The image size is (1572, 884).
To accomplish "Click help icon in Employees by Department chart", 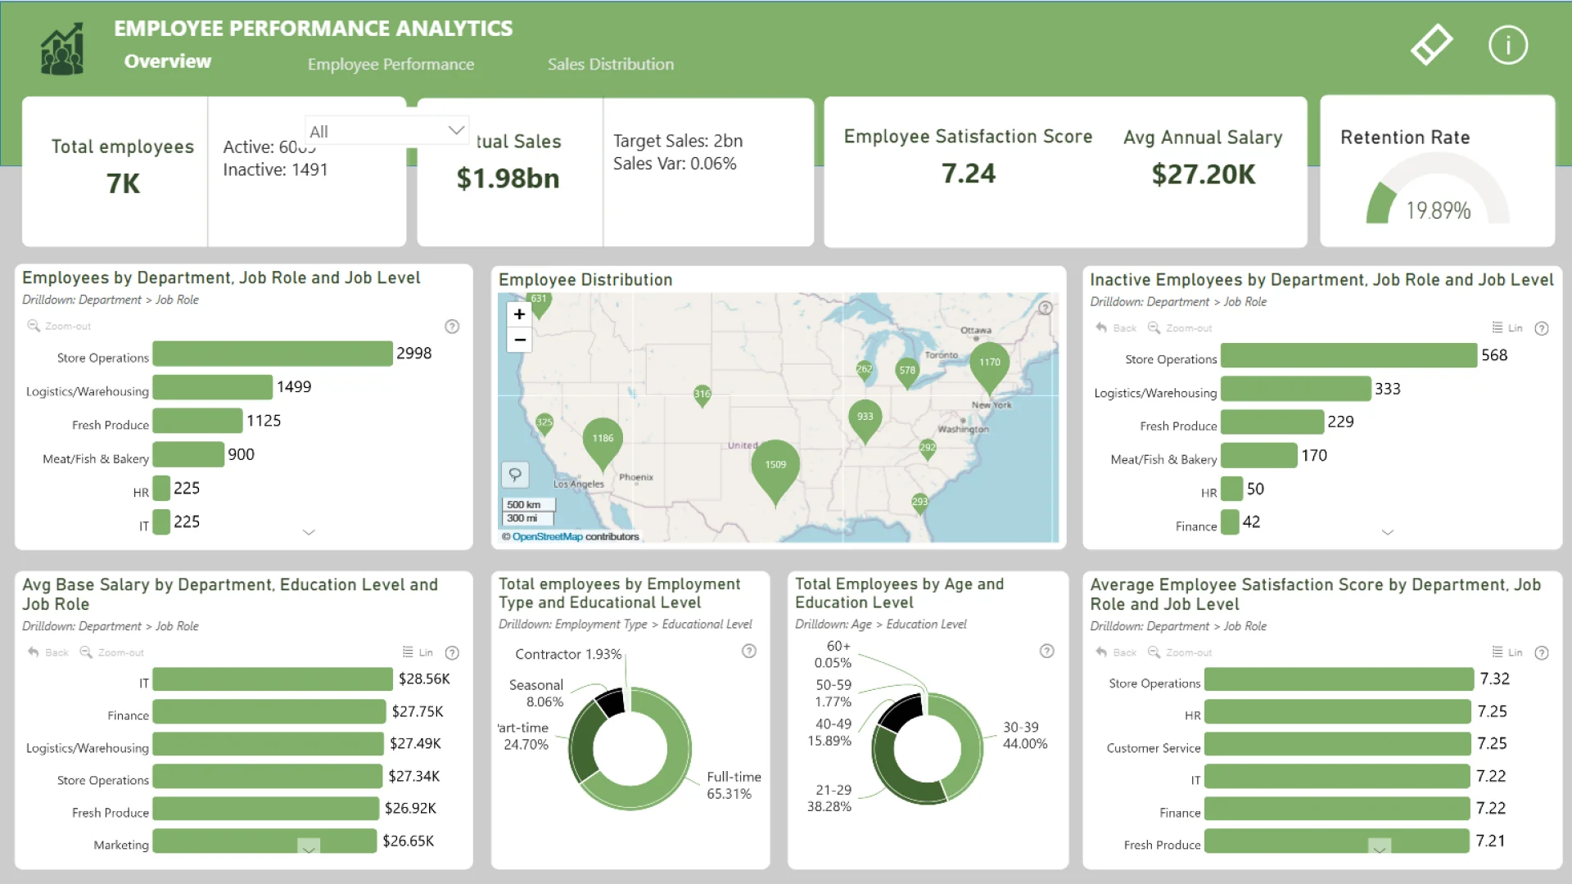I will (452, 327).
